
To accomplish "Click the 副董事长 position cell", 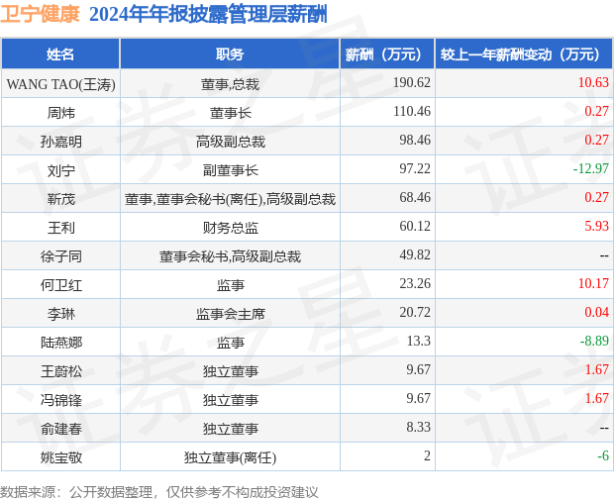I will pyautogui.click(x=230, y=170).
